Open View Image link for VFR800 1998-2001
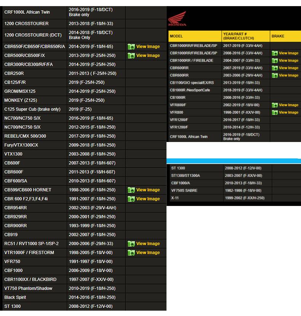 pos(288,112)
